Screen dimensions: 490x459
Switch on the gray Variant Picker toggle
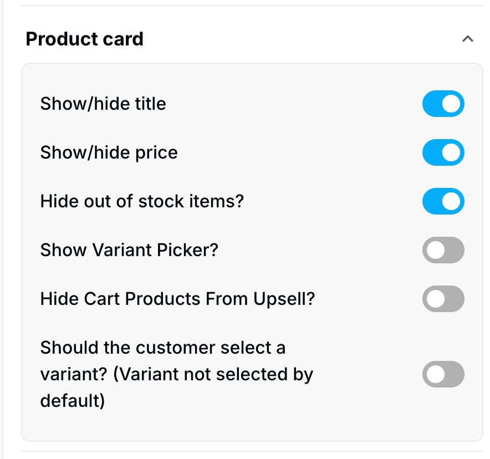coord(443,251)
